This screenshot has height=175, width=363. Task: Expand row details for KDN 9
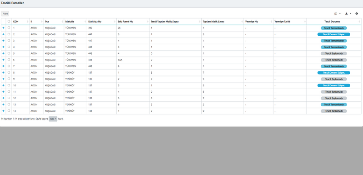[3, 79]
